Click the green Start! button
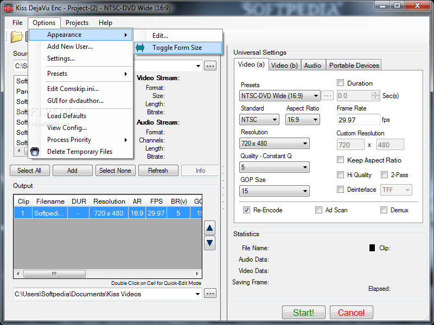 click(x=304, y=313)
